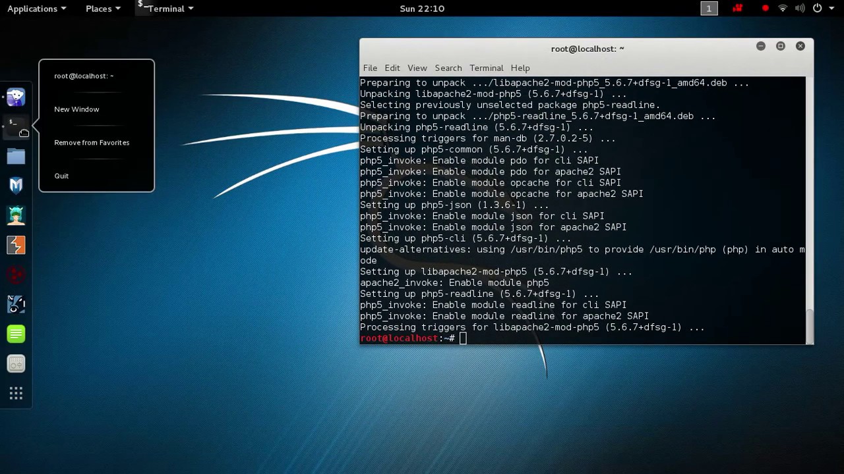Open the Tweak Tool icon in dock
844x474 pixels.
[16, 363]
